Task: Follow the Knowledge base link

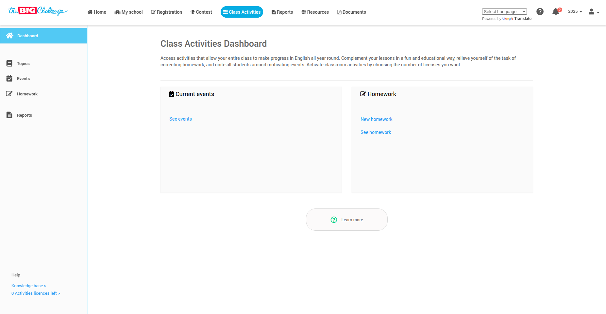Action: click(x=29, y=286)
